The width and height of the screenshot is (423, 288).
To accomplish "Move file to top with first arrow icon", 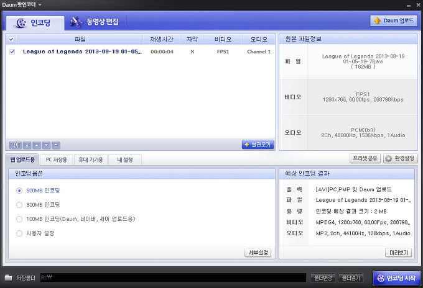I will point(27,145).
